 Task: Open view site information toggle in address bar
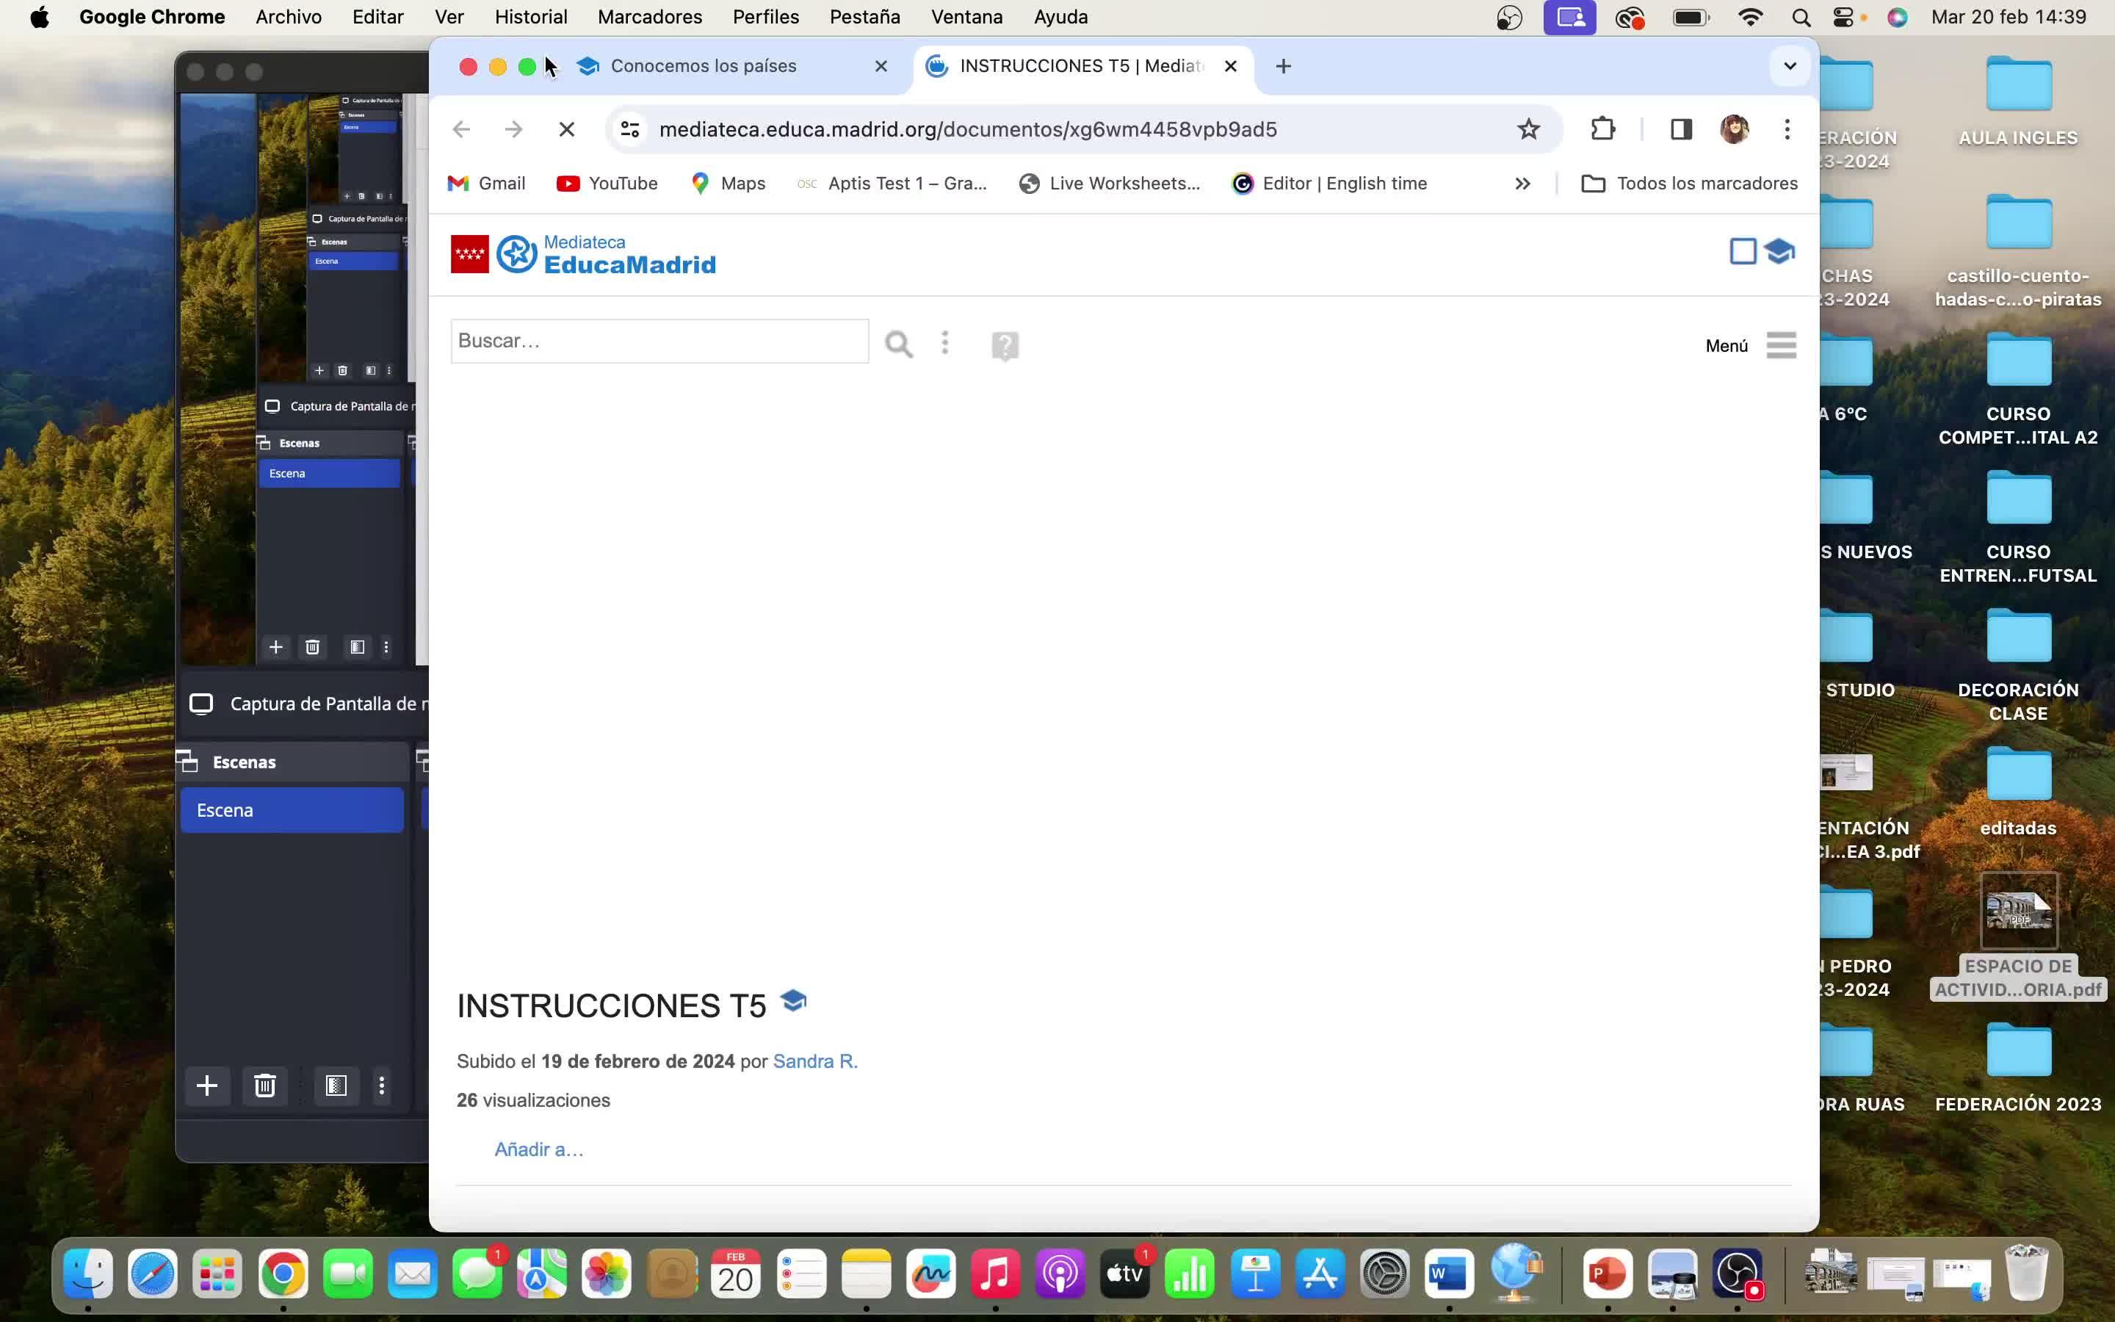630,129
